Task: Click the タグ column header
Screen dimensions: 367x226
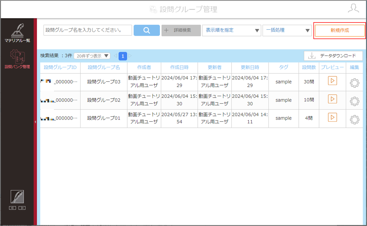Action: click(x=284, y=67)
